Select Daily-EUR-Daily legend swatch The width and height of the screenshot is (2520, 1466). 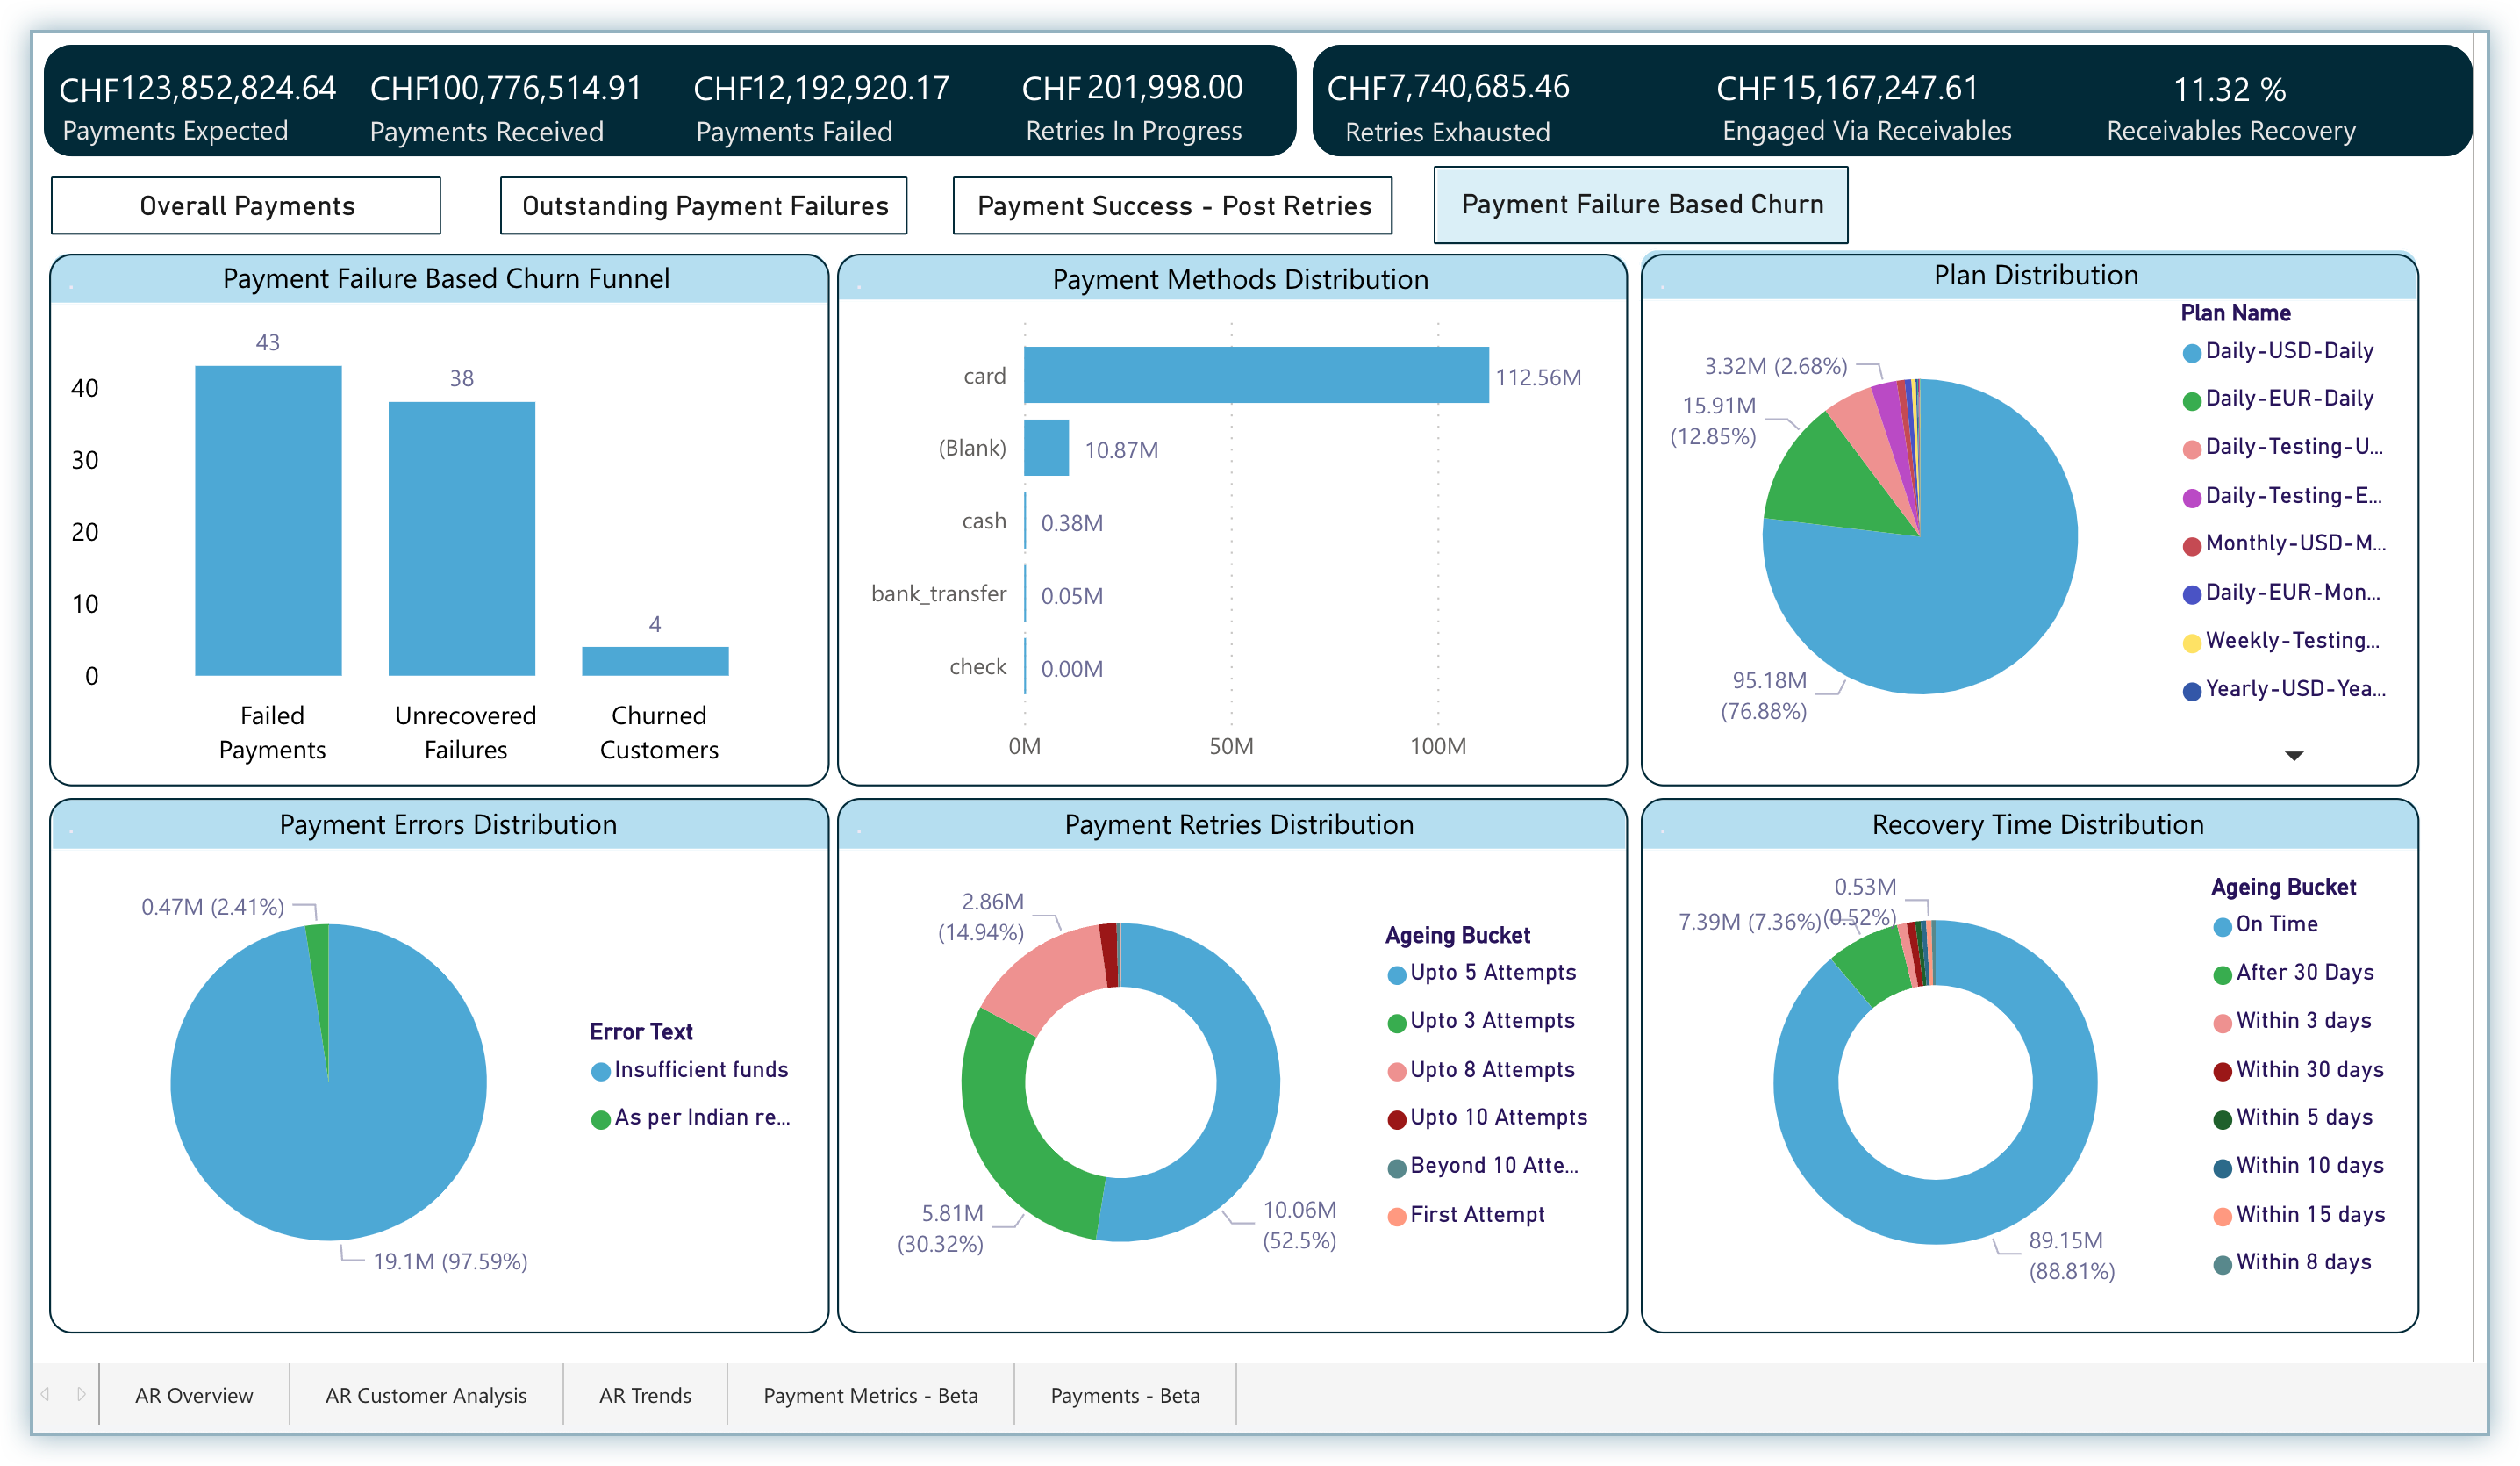2192,400
